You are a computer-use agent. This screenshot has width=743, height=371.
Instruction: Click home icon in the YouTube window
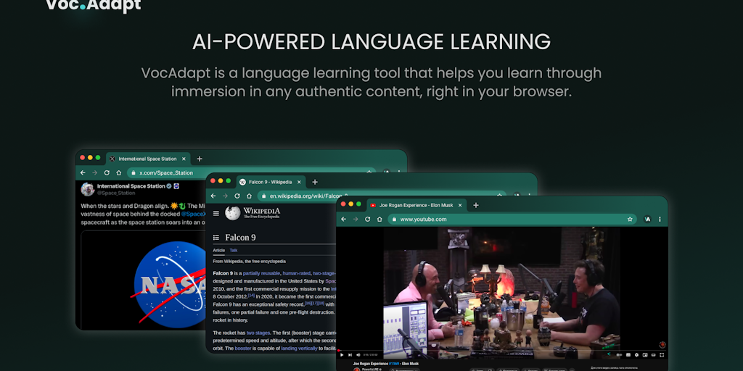click(379, 219)
